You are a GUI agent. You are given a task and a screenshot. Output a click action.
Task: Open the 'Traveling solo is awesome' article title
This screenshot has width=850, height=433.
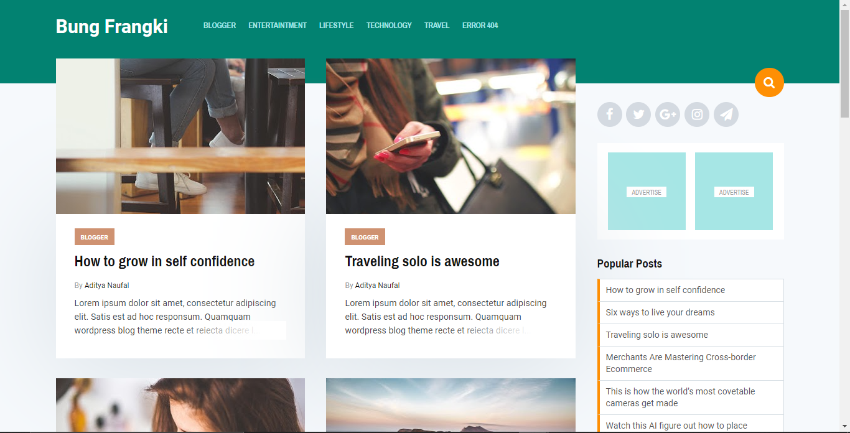coord(423,261)
